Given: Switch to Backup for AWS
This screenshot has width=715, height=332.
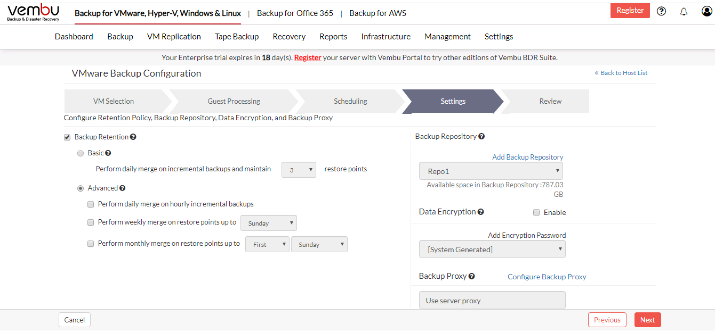Looking at the screenshot, I should point(377,13).
